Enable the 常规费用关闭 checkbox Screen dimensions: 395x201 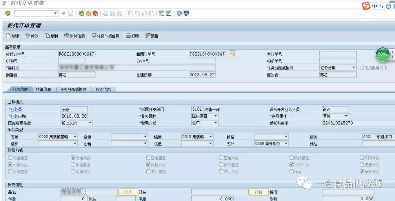pyautogui.click(x=362, y=68)
